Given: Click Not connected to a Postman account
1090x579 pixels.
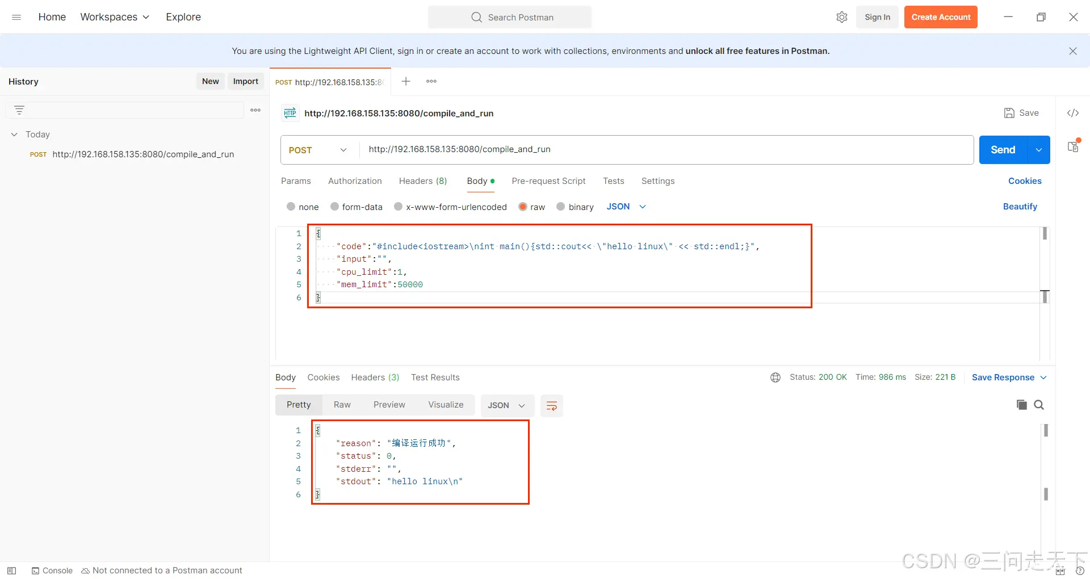Looking at the screenshot, I should coord(162,570).
